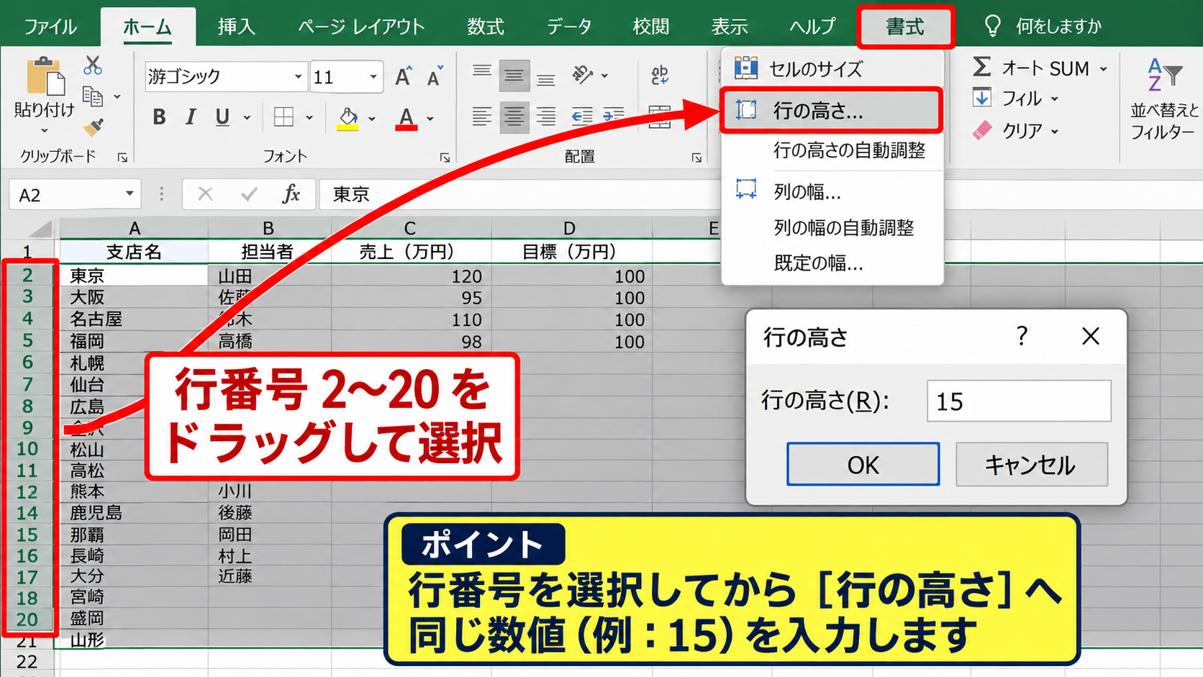Viewport: 1203px width, 677px height.
Task: Expand the Name Box A2 dropdown arrow
Action: coord(130,194)
